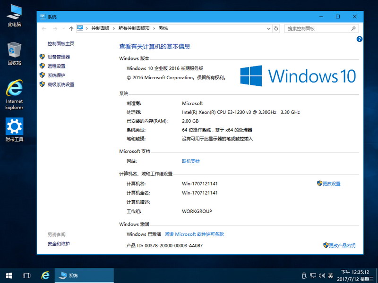Click address bar computer icon
This screenshot has height=283, width=378.
point(80,28)
